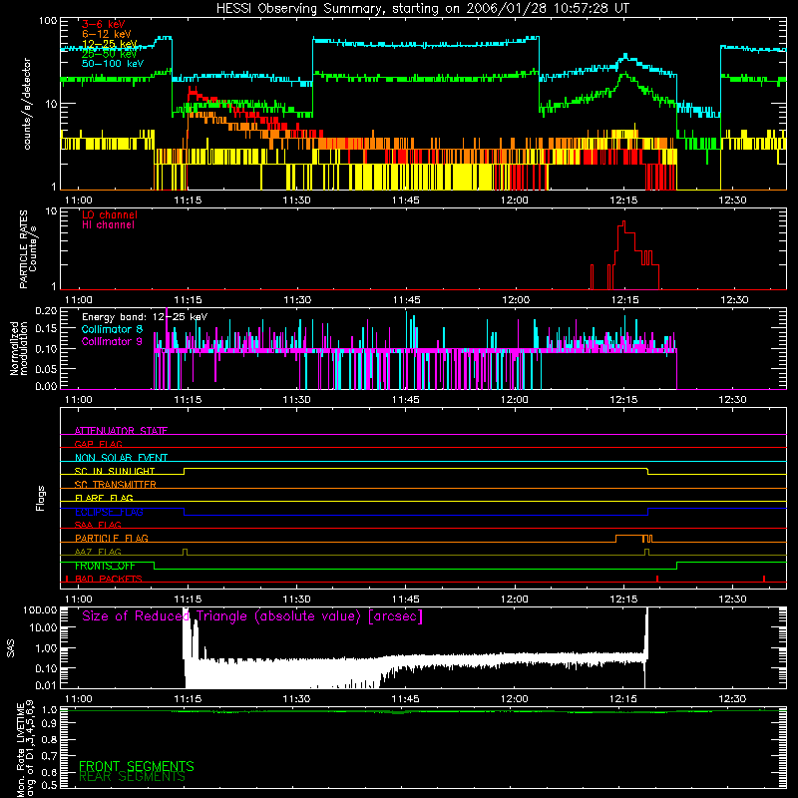The image size is (798, 798).
Task: Click the HESSI Observing Summary title text
Action: 422,8
